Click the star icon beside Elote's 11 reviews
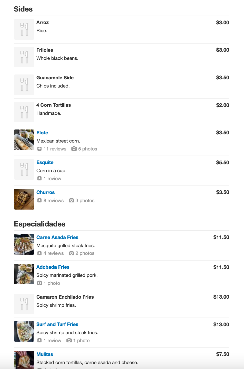This screenshot has height=369, width=244. pyautogui.click(x=39, y=149)
